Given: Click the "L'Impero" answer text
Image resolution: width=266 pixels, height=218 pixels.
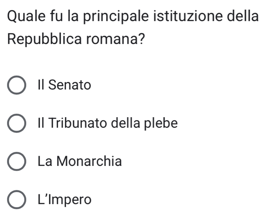Looking at the screenshot, I should [x=64, y=199].
